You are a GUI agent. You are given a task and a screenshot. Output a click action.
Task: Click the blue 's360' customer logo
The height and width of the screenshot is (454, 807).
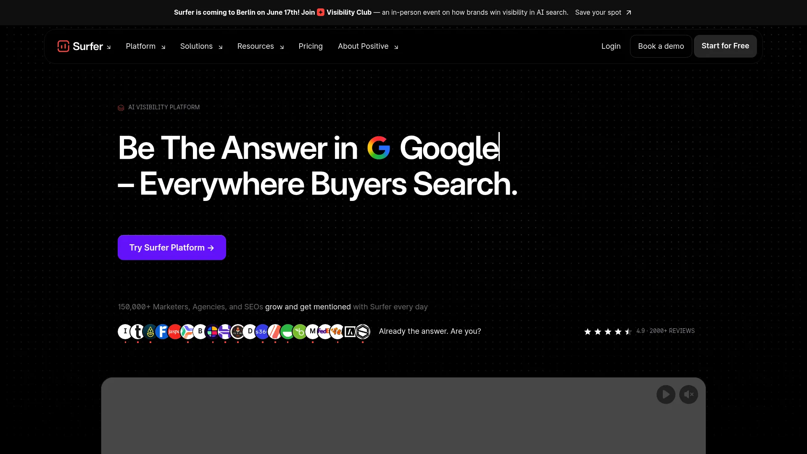[x=262, y=332]
